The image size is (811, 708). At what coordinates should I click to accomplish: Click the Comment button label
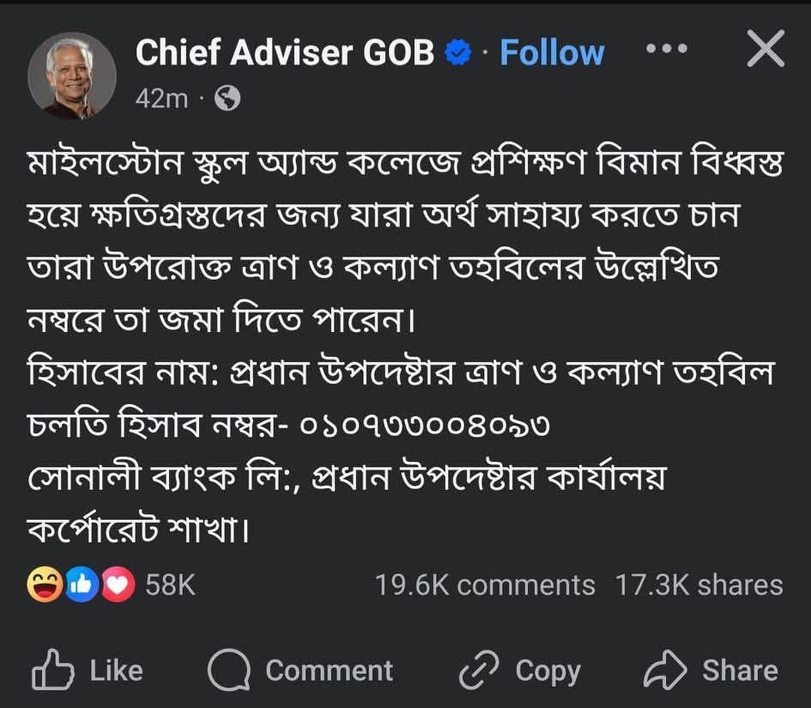coord(329,670)
